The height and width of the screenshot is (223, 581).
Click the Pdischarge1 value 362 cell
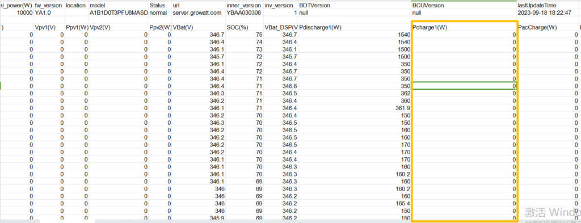[x=355, y=94]
